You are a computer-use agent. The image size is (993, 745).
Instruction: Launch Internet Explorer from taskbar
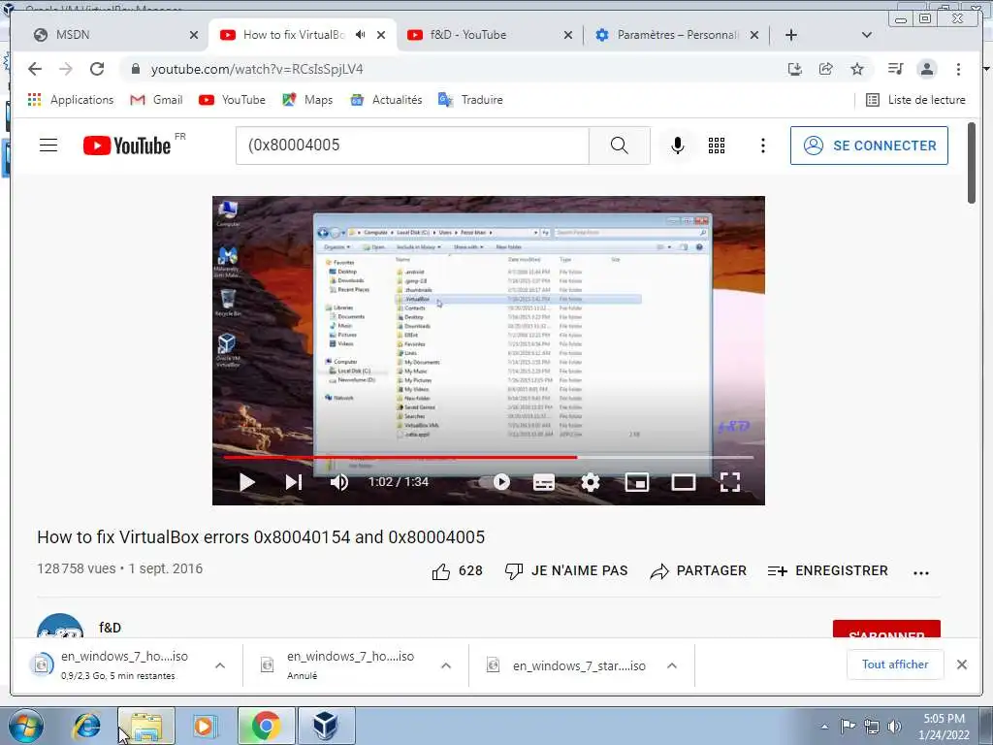point(86,726)
